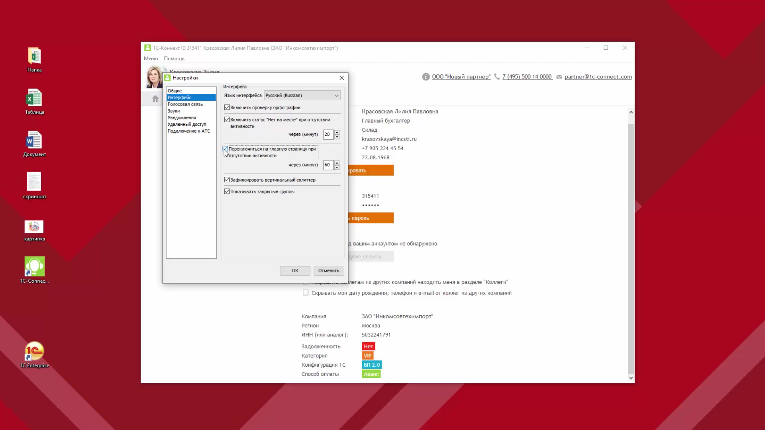
Task: Select Общие in settings list
Action: 191,91
